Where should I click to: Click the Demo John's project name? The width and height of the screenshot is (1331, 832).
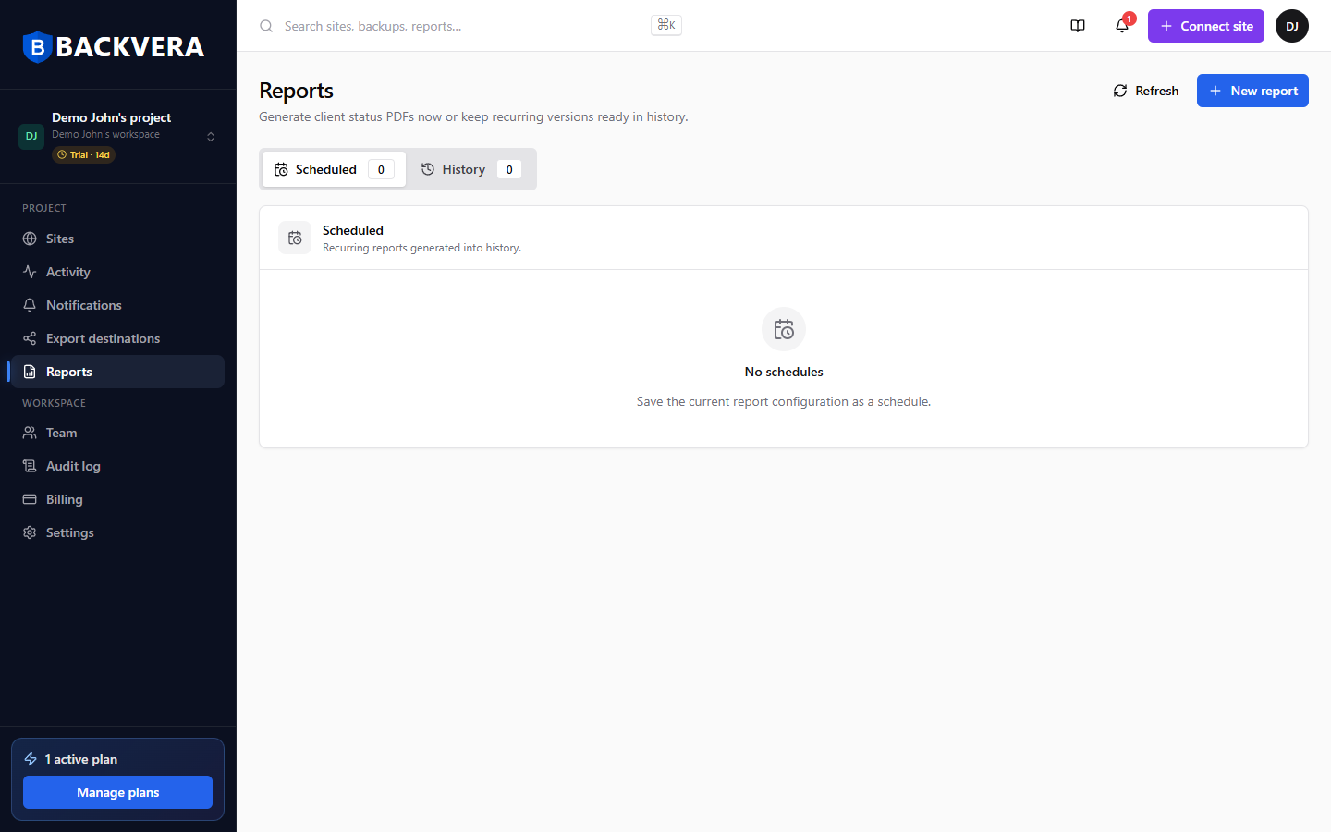pos(111,117)
